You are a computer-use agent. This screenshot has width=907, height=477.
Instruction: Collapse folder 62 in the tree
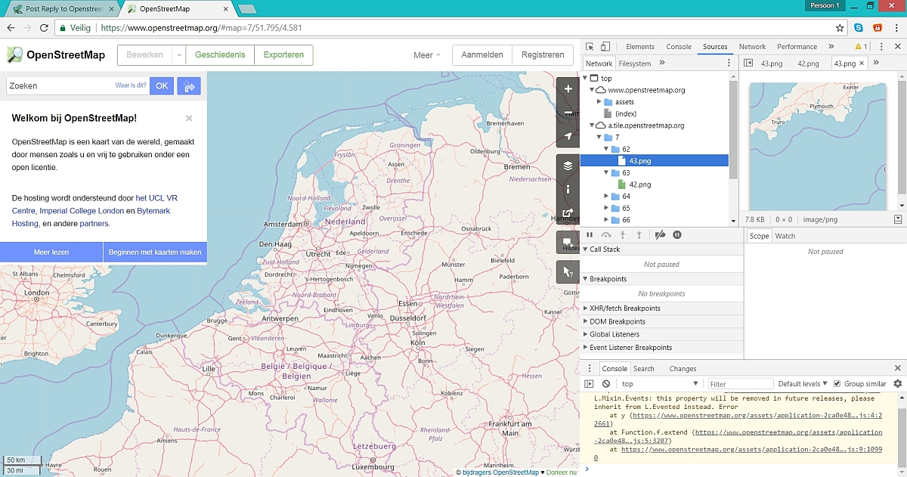tap(606, 149)
